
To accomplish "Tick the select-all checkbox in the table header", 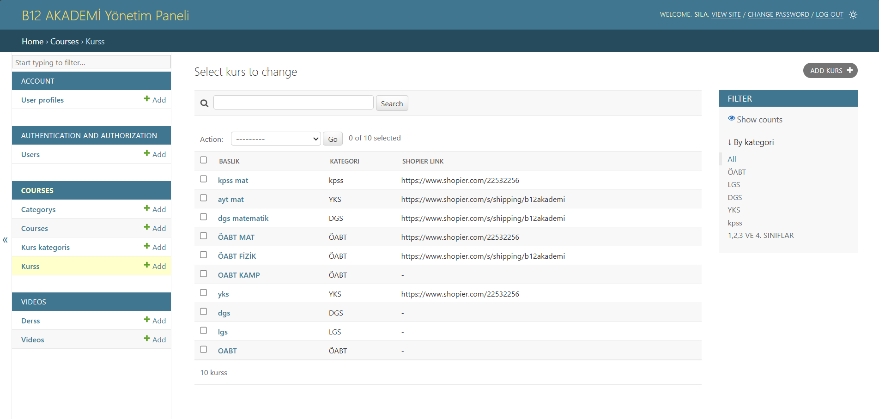I will 203,160.
